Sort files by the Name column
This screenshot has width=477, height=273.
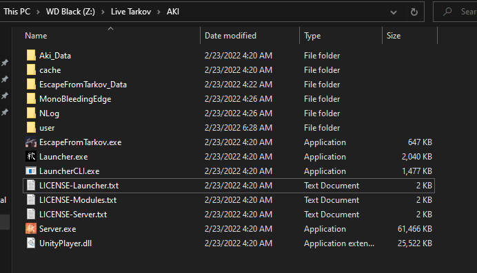click(36, 36)
